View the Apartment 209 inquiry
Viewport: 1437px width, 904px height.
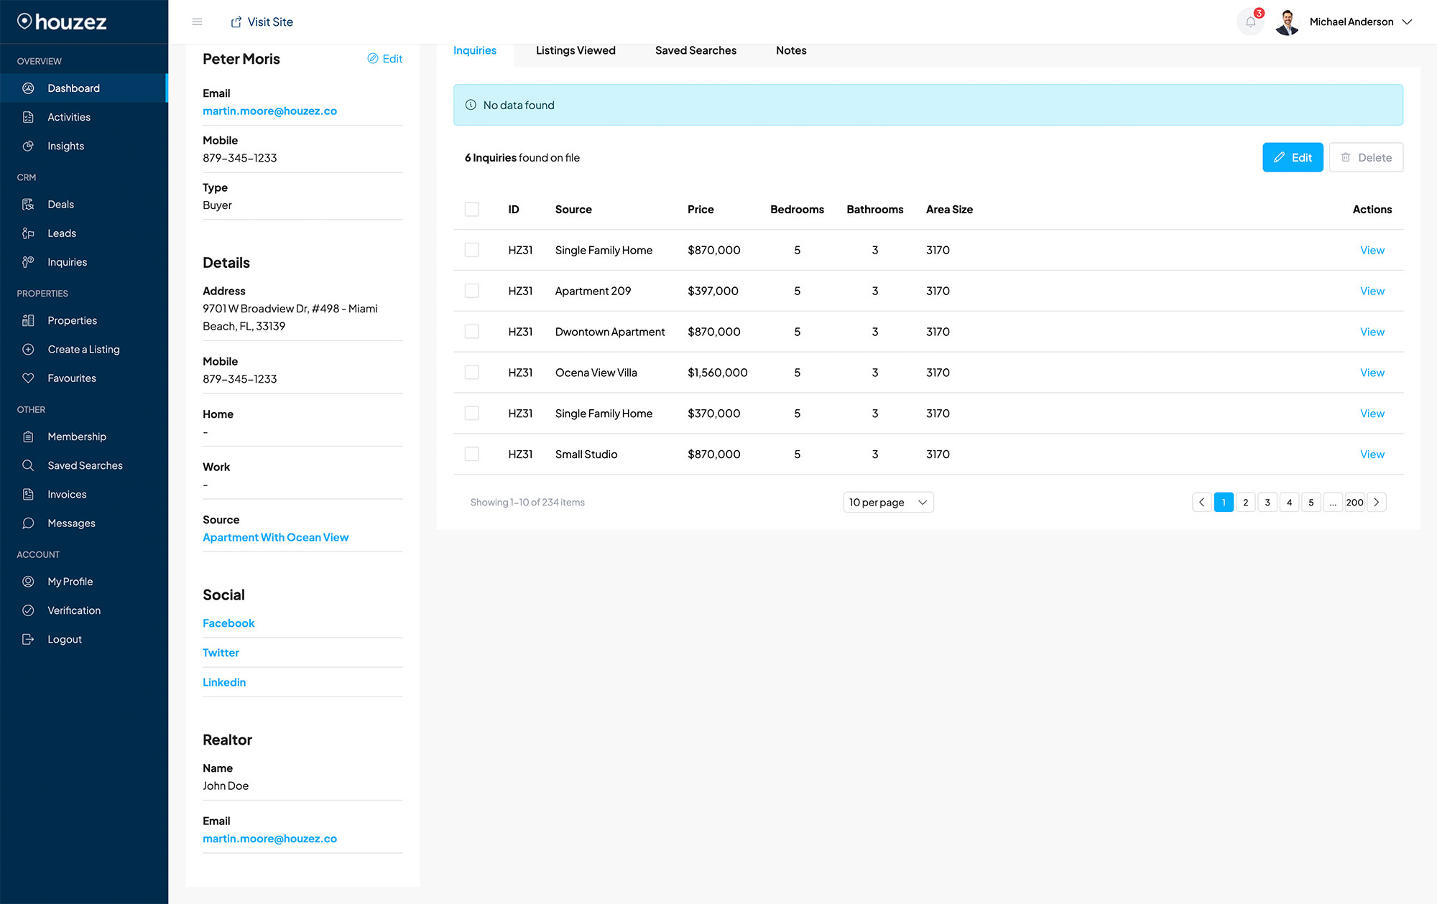[1372, 291]
